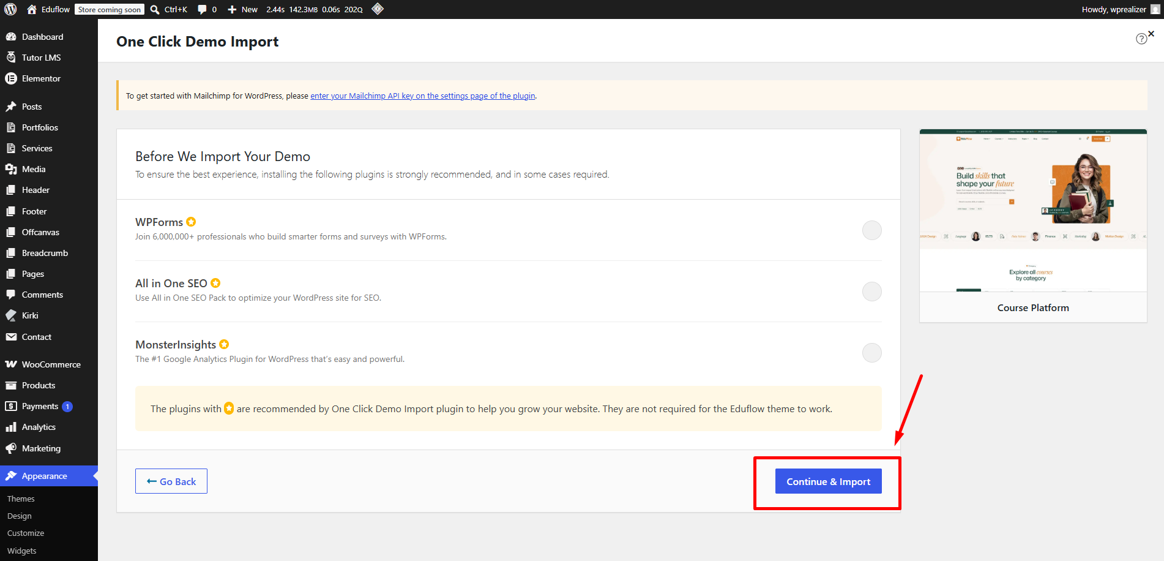Click the search magnifier icon in admin bar
Screen dimensions: 1164x561
click(x=155, y=9)
